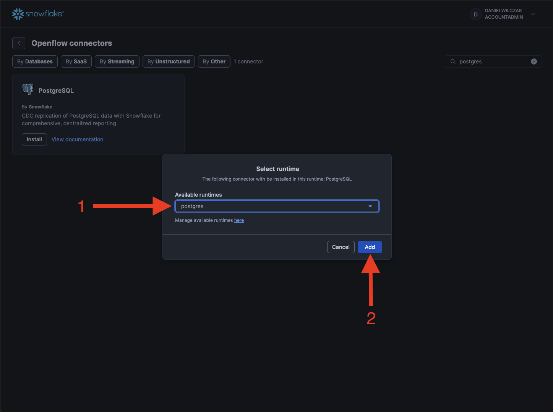Click the DANIELWILCZAK account name

coord(503,11)
